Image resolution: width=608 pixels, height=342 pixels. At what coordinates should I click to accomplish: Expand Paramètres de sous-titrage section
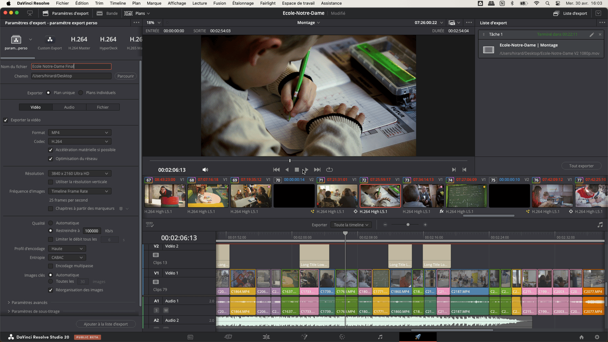[34, 312]
